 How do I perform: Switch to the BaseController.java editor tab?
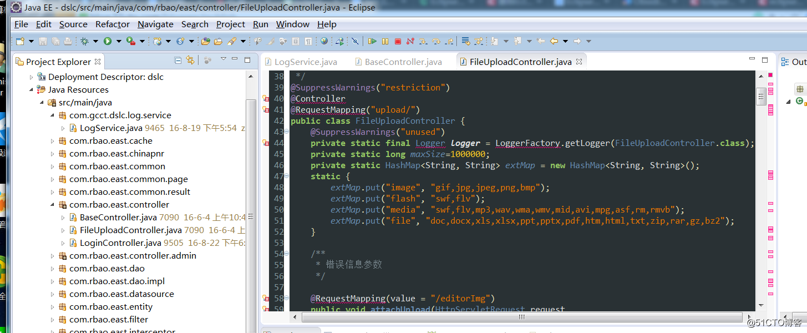(x=398, y=62)
